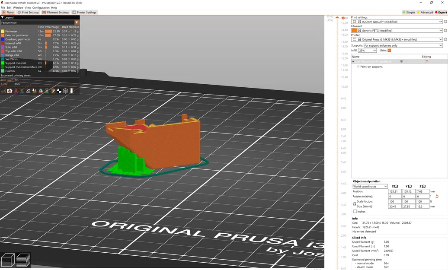Viewport: 448px width, 270px height.
Task: Switch to Filament Settings tab
Action: (56, 12)
